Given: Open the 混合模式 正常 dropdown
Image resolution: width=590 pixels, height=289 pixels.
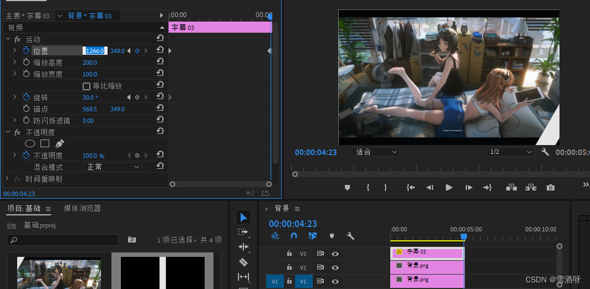Looking at the screenshot, I should [x=112, y=167].
